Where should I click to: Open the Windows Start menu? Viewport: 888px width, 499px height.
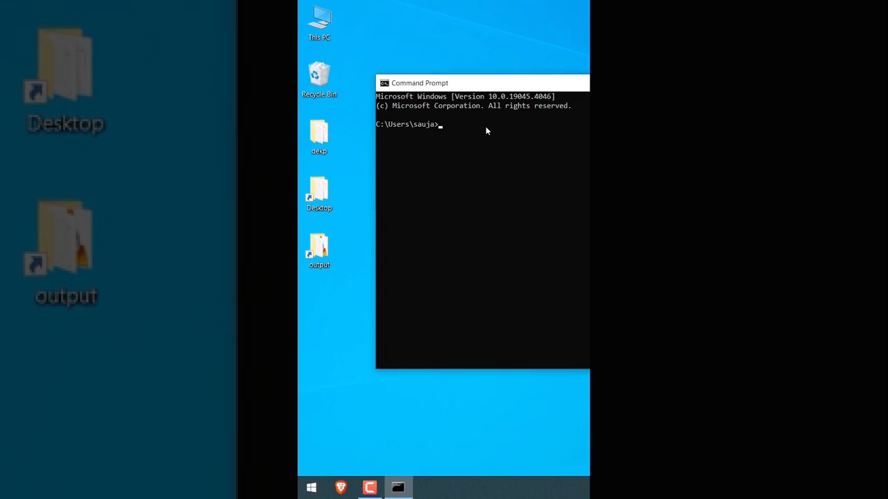coord(311,488)
